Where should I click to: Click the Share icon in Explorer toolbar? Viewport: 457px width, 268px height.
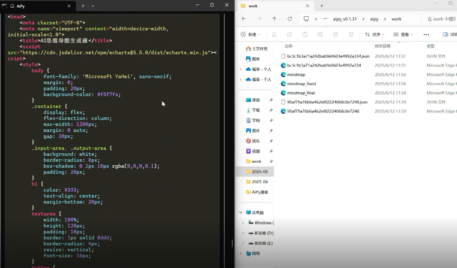335,34
